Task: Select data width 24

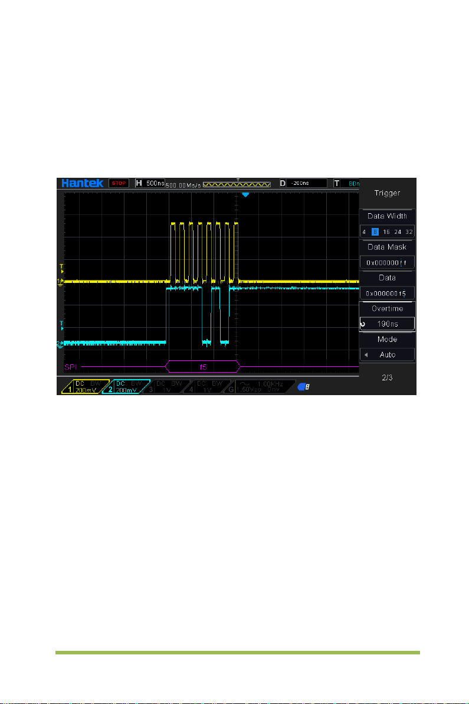Action: (x=398, y=232)
